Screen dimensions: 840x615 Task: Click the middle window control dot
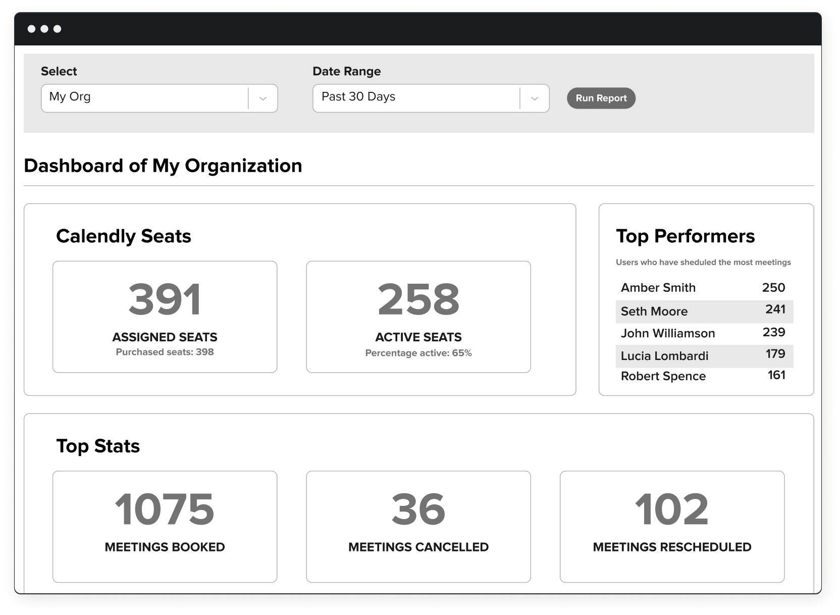[44, 29]
